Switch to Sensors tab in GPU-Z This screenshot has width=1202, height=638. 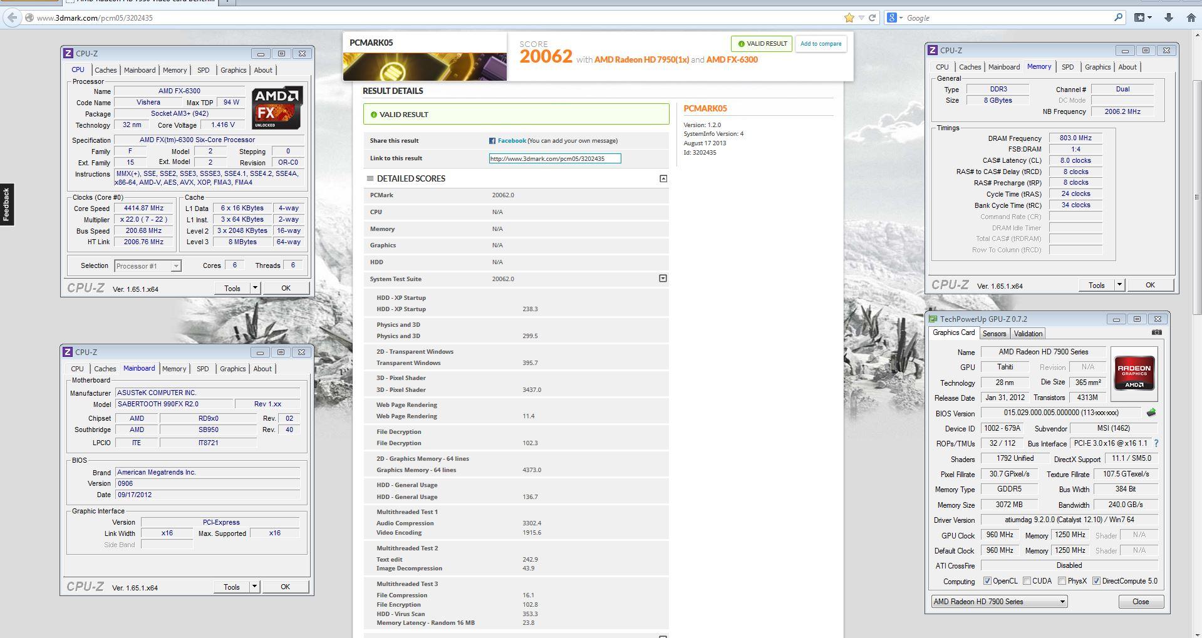tap(994, 334)
